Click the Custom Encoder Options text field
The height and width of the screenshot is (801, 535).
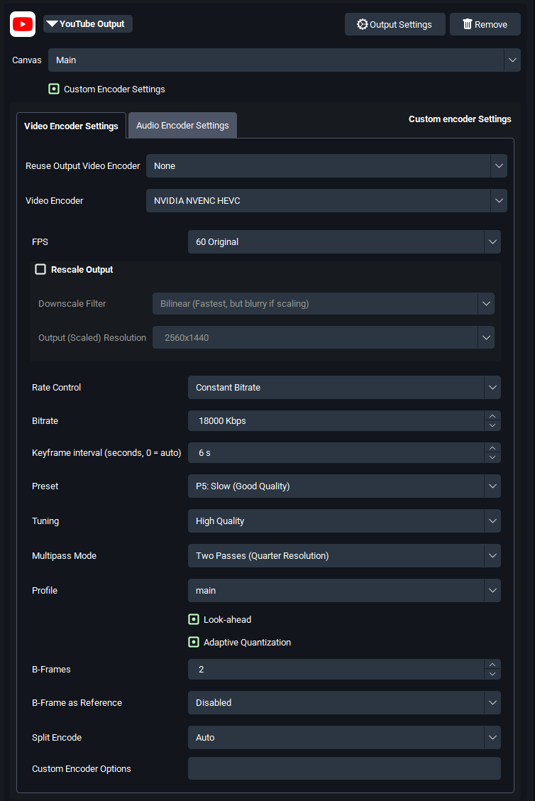pyautogui.click(x=344, y=768)
